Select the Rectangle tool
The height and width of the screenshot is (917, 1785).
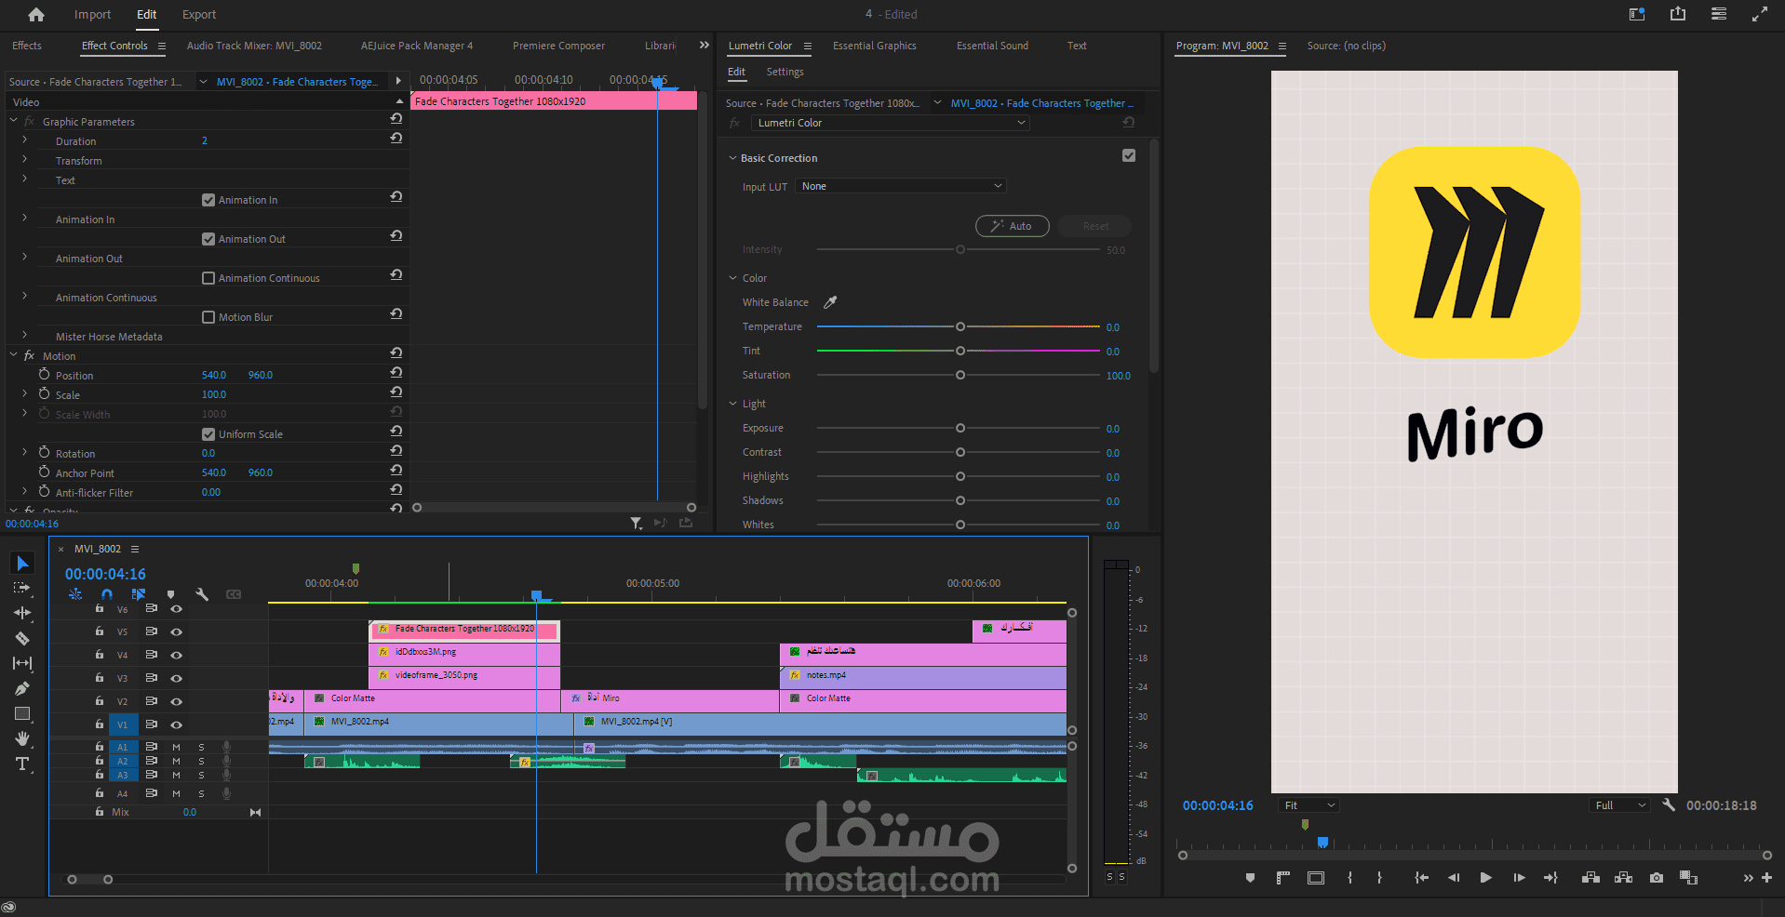tap(22, 713)
